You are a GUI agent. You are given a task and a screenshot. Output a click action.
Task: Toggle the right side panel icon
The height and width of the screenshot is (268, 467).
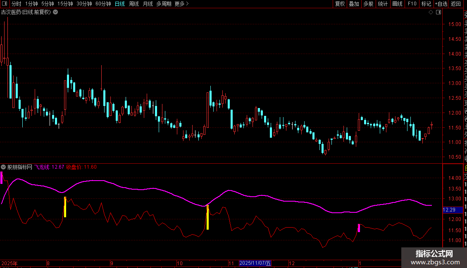(438, 12)
